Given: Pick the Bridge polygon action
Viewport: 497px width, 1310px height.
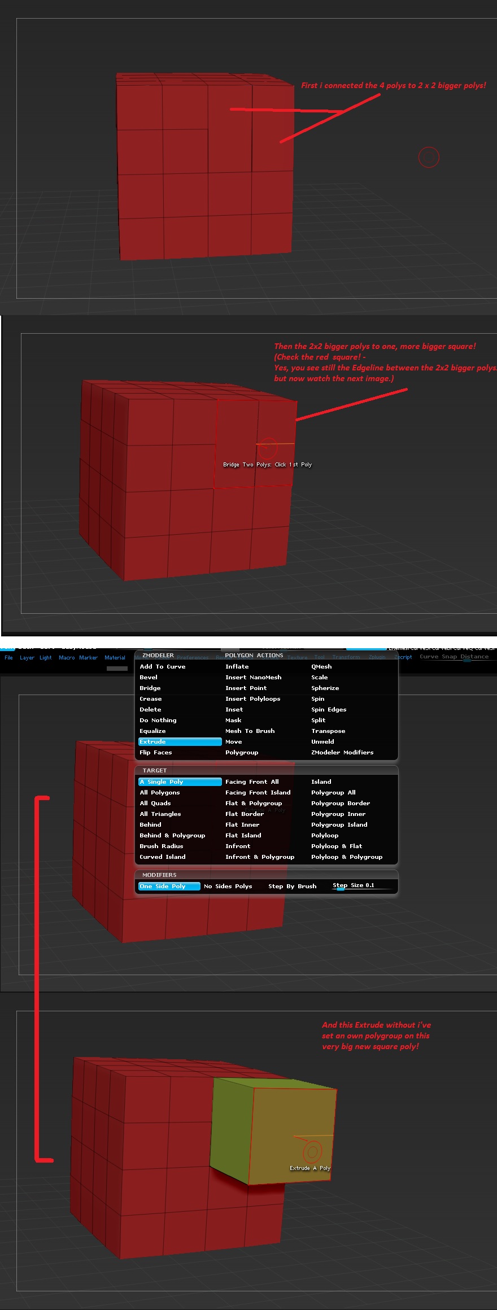Looking at the screenshot, I should [x=150, y=688].
